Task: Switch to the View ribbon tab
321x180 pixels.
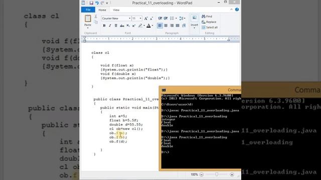Action: (x=116, y=10)
